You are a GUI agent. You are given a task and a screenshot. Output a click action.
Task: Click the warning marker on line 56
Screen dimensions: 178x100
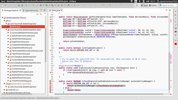50,50
